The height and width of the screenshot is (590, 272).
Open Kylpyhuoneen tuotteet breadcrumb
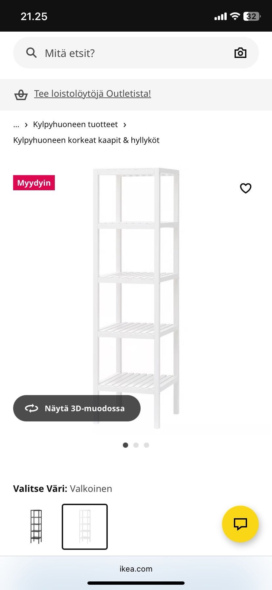75,124
